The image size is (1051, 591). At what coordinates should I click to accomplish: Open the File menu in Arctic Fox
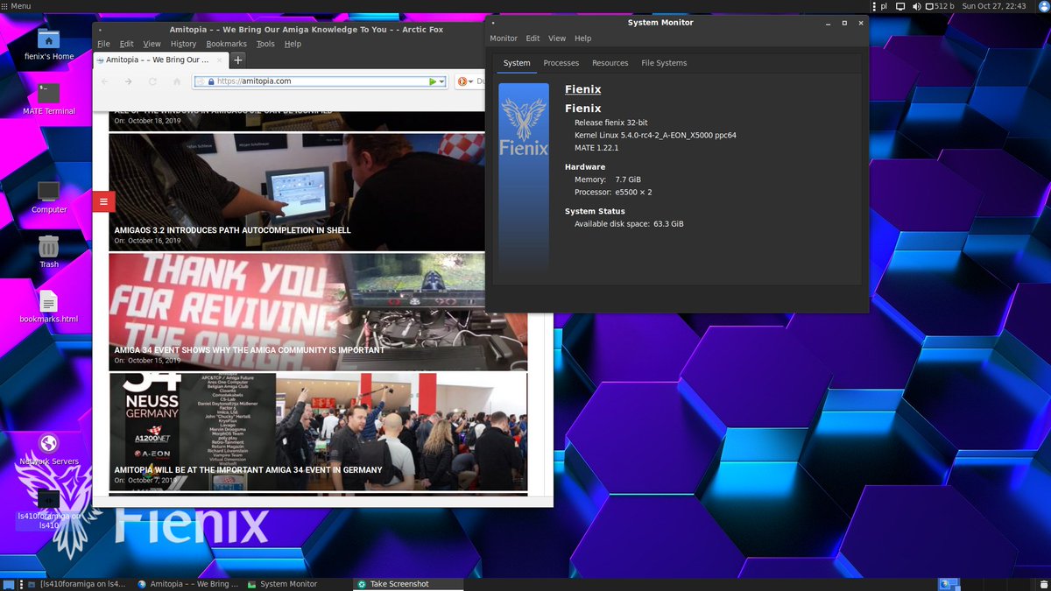(103, 44)
